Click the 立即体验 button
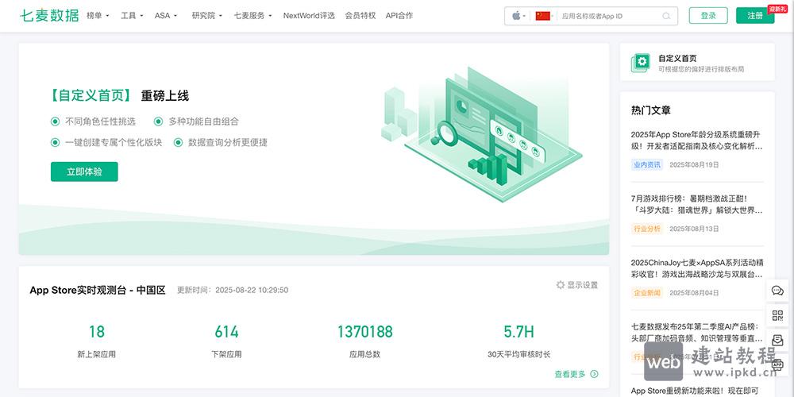The image size is (794, 397). [x=84, y=172]
